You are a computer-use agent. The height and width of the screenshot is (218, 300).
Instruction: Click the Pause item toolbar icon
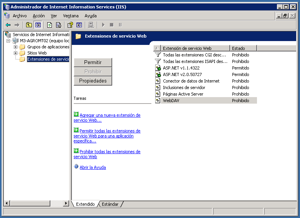coord(120,25)
